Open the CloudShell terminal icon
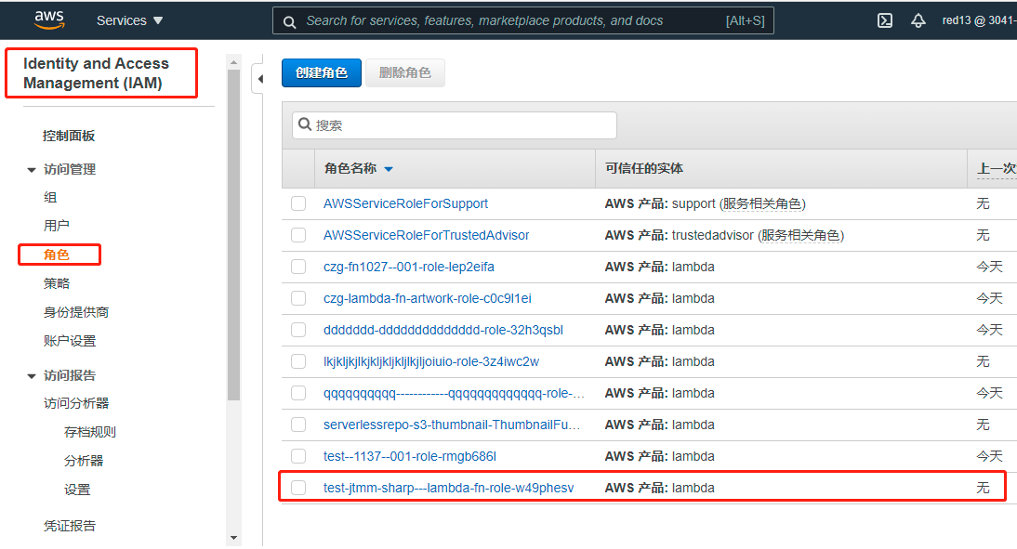Image resolution: width=1017 pixels, height=549 pixels. [885, 20]
